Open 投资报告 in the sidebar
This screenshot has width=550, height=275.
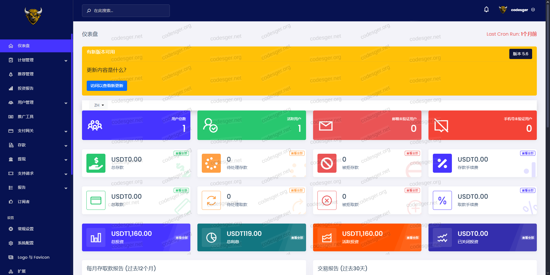(25, 88)
